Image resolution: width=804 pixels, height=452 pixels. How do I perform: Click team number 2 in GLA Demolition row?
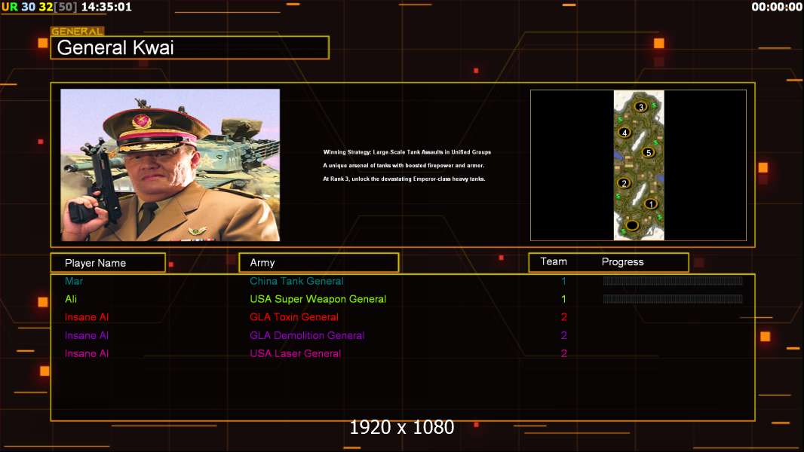coord(563,335)
